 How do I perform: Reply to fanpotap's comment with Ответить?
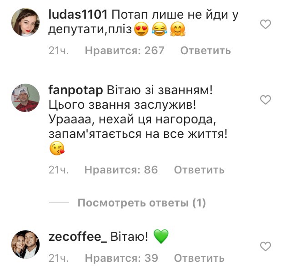(199, 170)
